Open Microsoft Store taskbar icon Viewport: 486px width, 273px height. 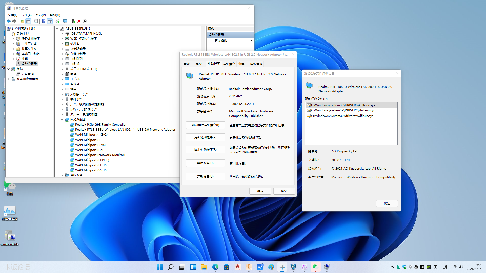(227, 267)
